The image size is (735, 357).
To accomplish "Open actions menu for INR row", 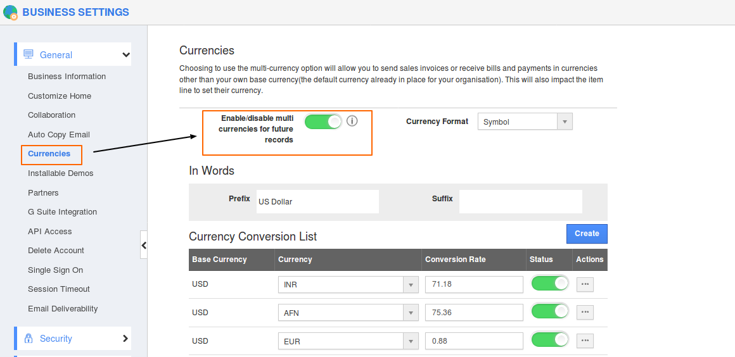I will [x=585, y=285].
